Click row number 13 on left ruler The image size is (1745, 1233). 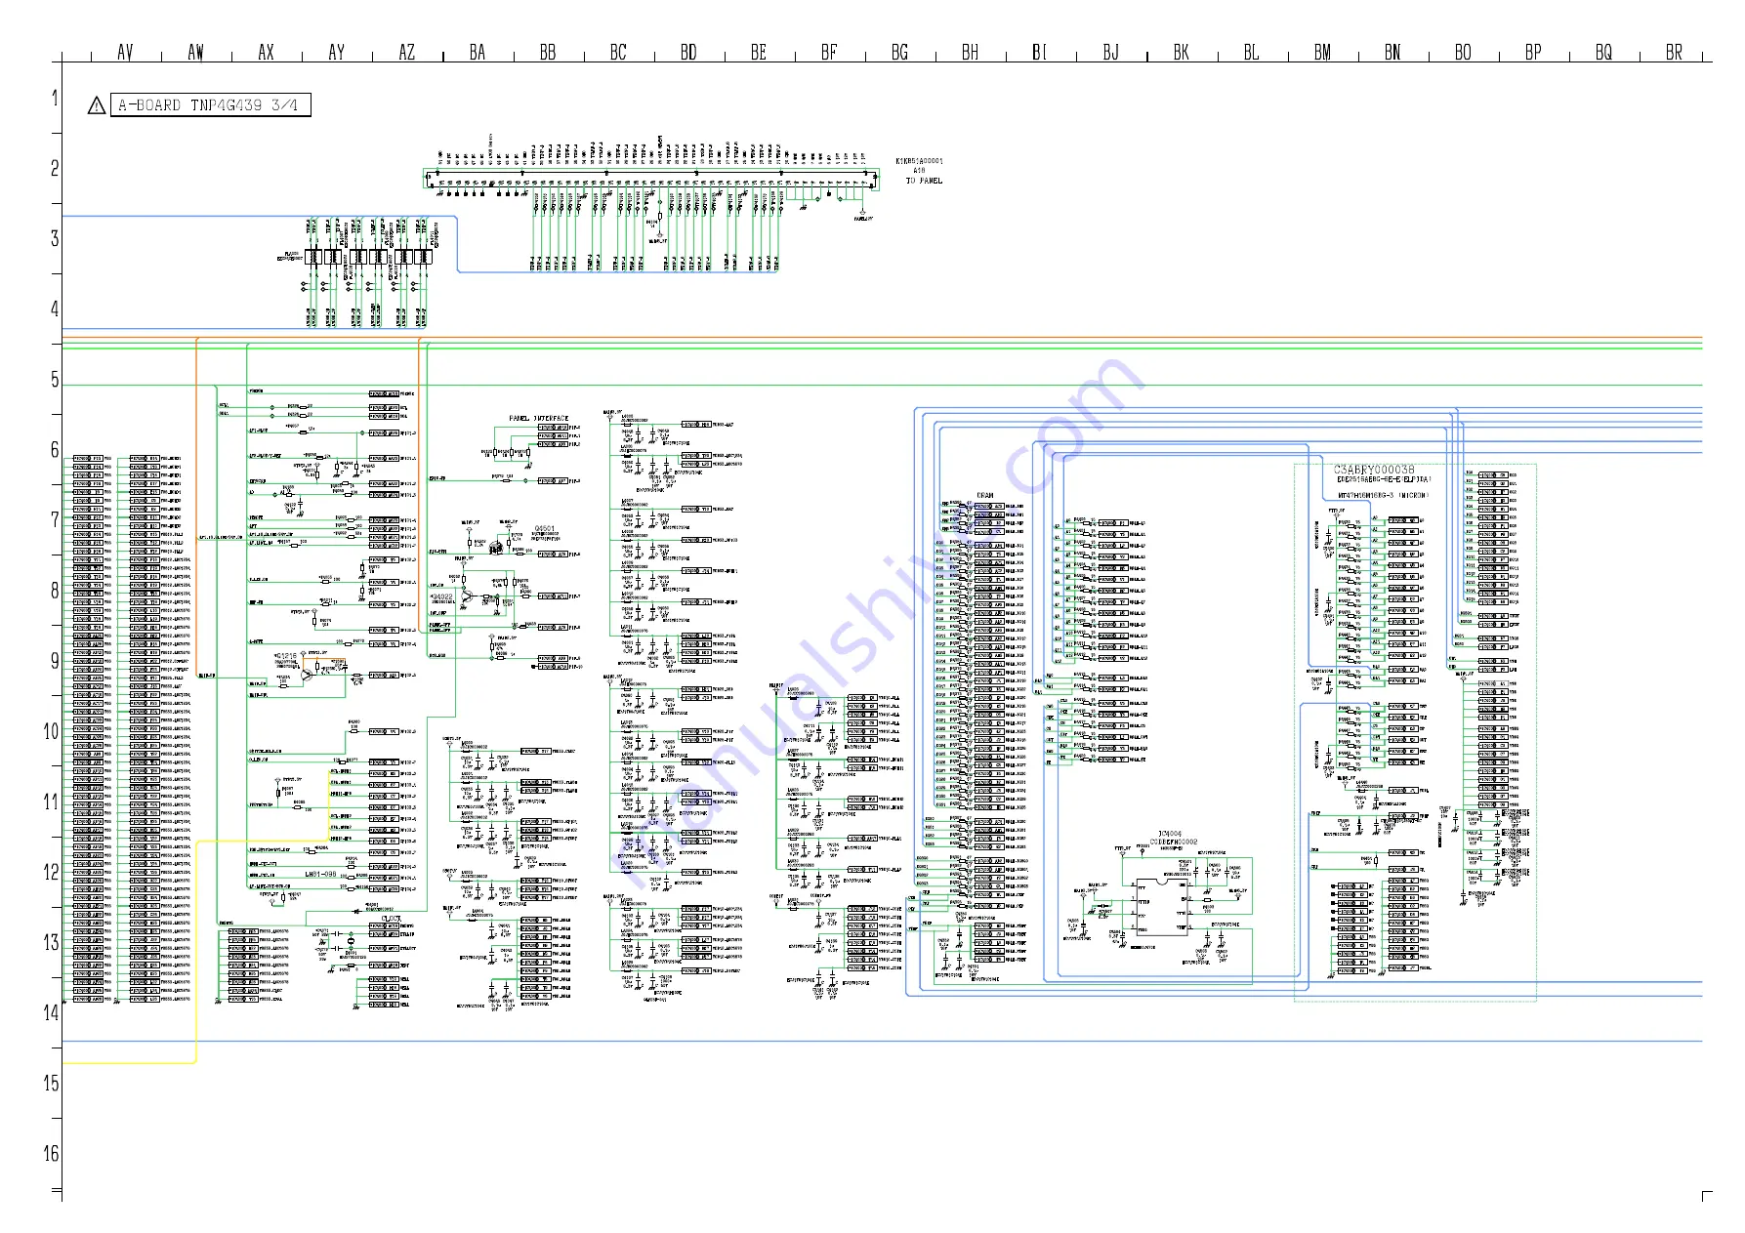click(x=51, y=942)
